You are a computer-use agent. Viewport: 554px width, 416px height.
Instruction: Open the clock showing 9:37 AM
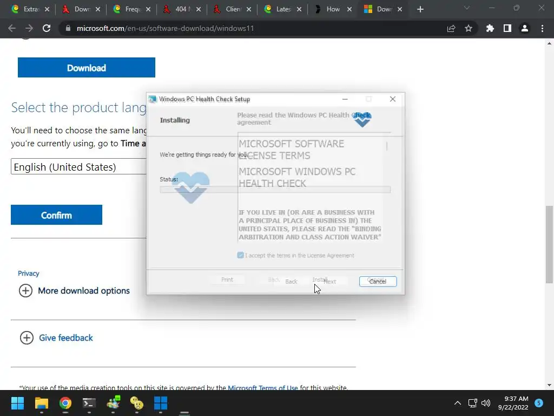tap(513, 403)
